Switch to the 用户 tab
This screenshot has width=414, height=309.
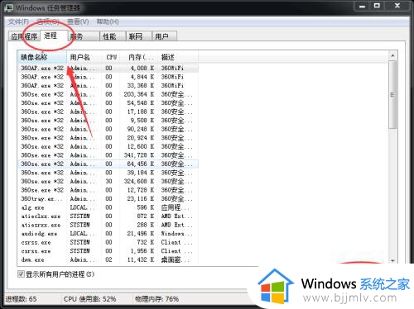coord(164,36)
